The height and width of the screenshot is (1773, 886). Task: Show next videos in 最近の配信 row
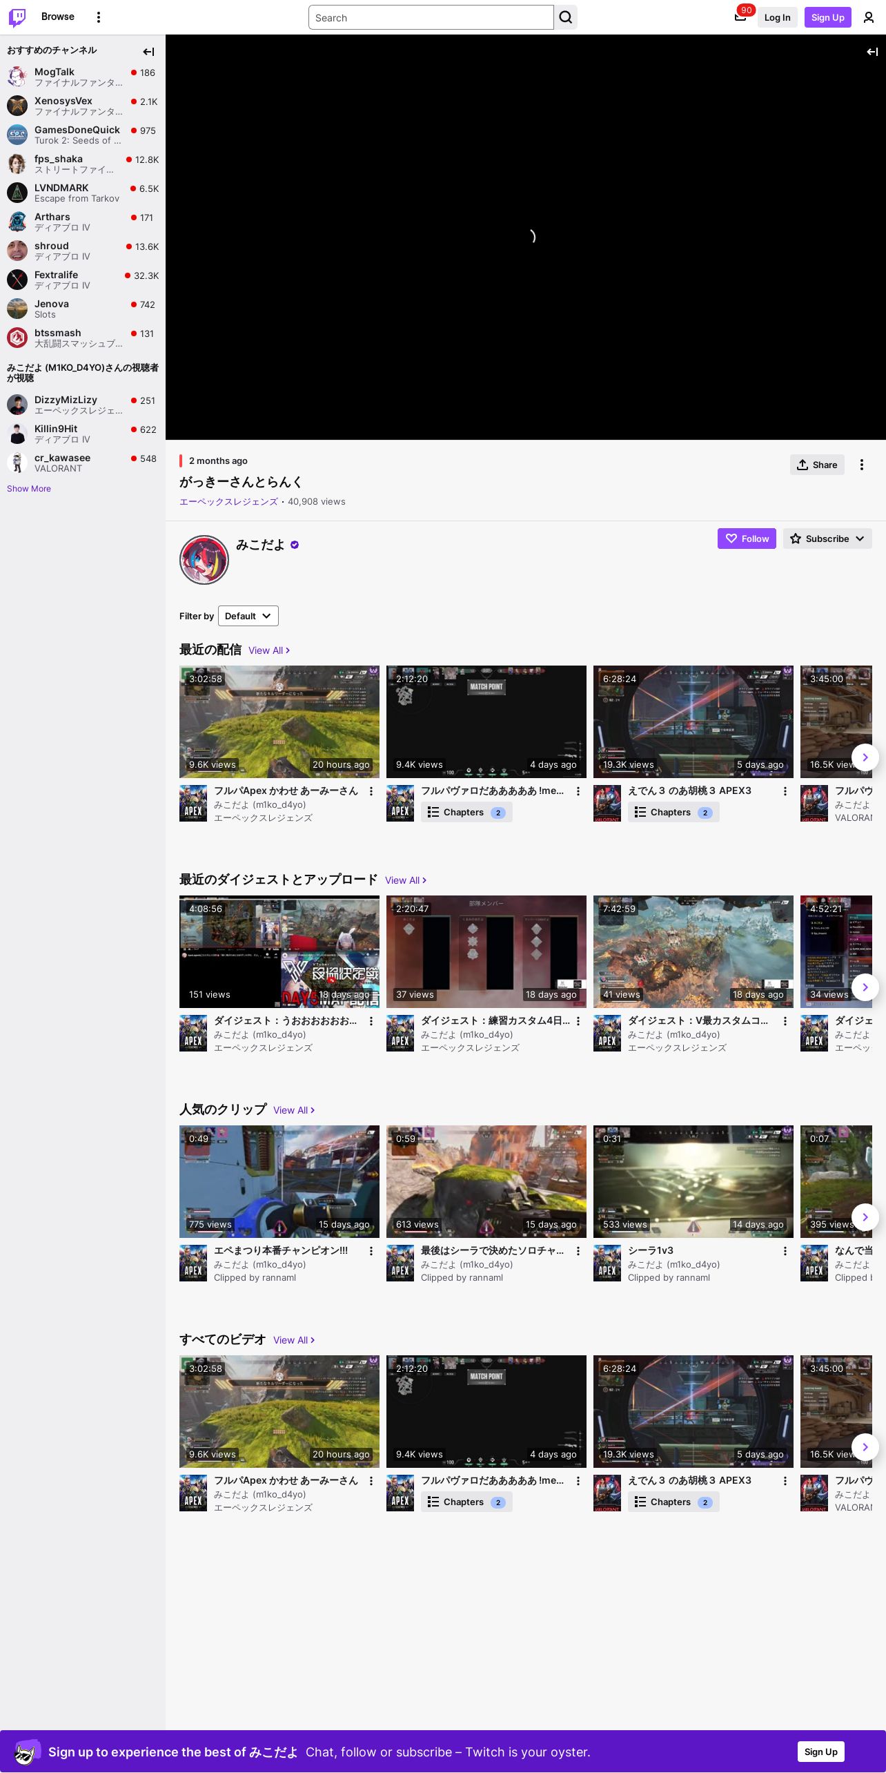(865, 757)
